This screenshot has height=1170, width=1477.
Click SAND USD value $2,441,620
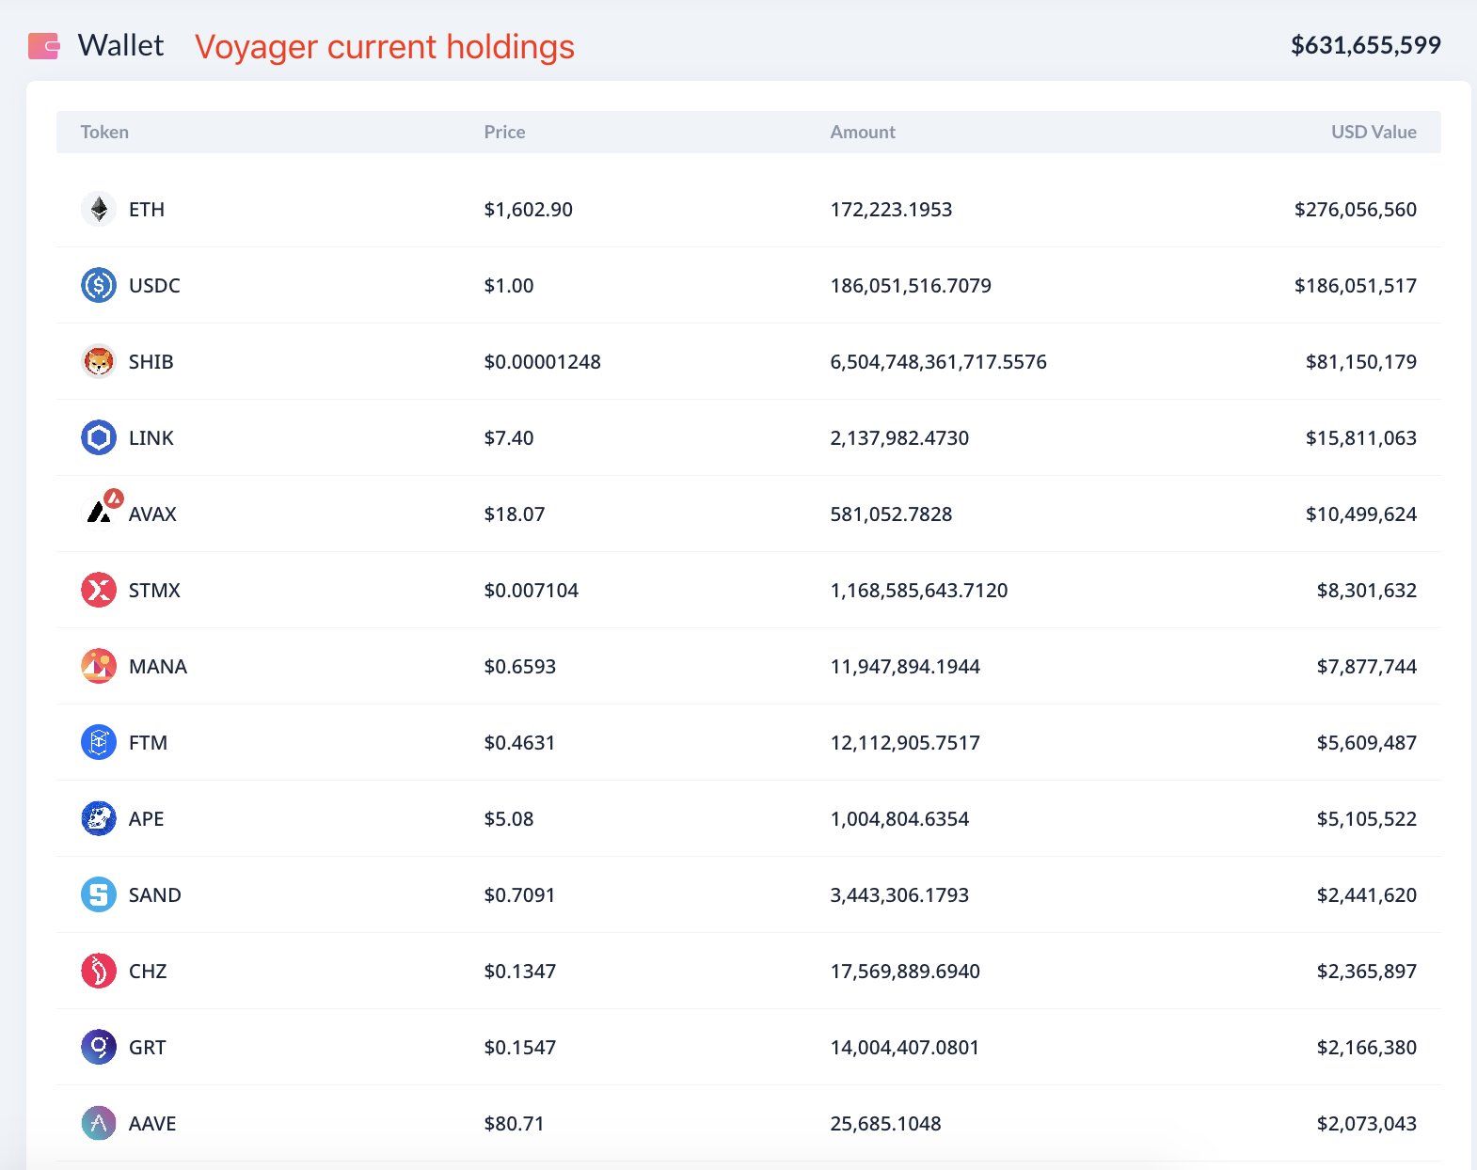(x=1367, y=894)
